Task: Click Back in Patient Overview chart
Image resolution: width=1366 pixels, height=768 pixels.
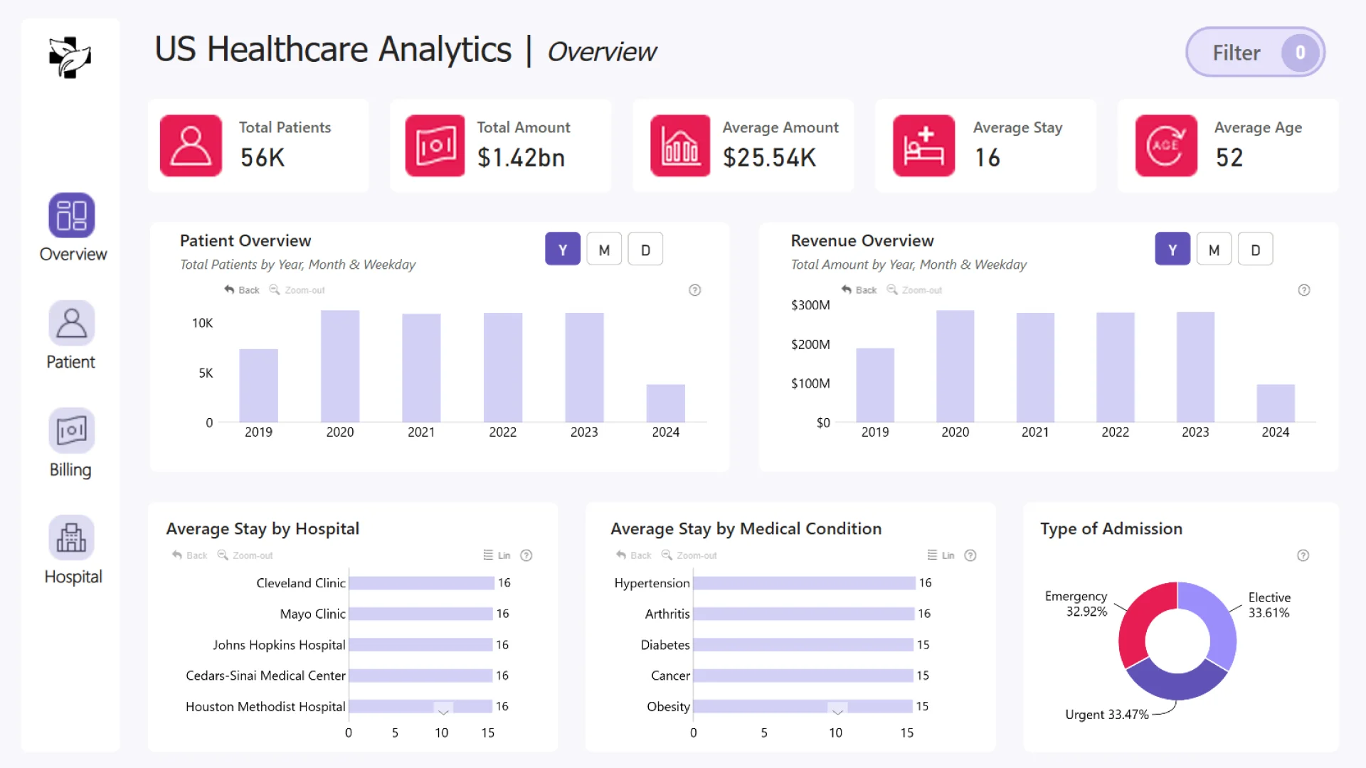Action: (x=242, y=290)
